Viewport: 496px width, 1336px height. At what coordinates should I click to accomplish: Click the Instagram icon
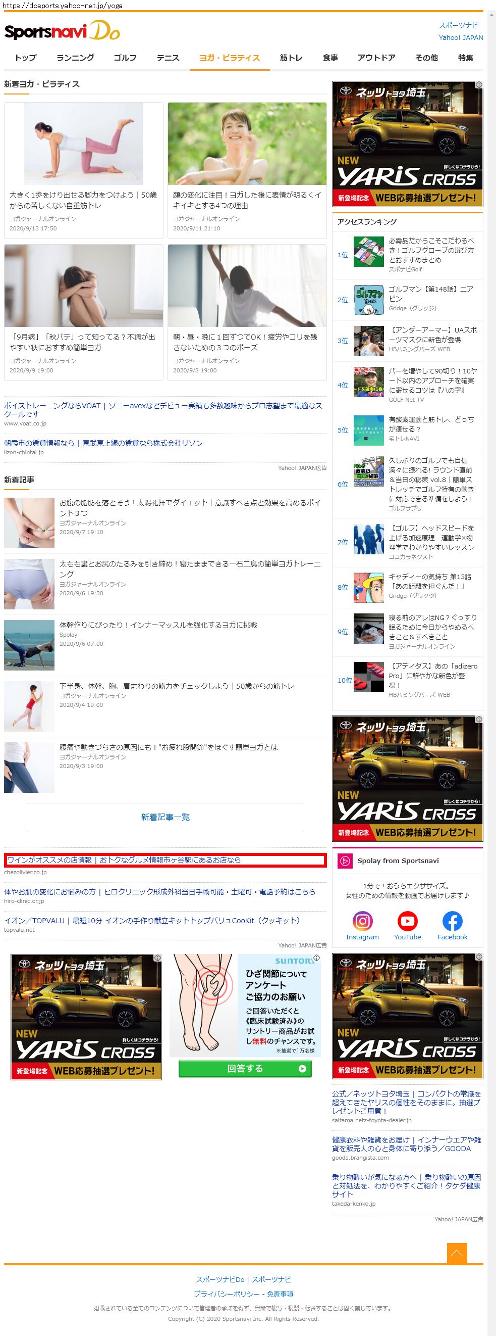pyautogui.click(x=362, y=921)
